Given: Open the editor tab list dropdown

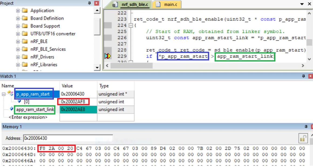Looking at the screenshot, I should [302, 4].
